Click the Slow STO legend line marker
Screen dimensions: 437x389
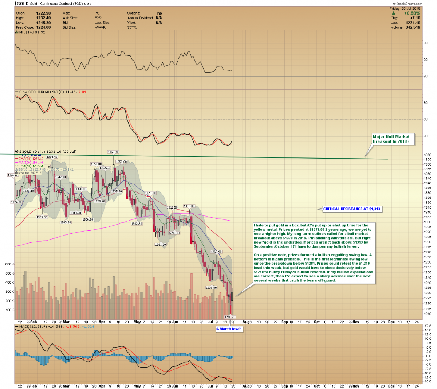point(17,92)
